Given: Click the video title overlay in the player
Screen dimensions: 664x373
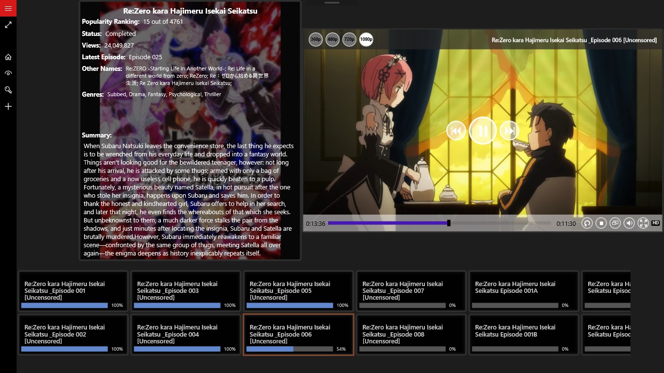Looking at the screenshot, I should point(574,40).
